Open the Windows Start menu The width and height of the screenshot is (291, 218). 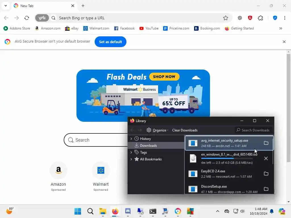[x=78, y=211]
